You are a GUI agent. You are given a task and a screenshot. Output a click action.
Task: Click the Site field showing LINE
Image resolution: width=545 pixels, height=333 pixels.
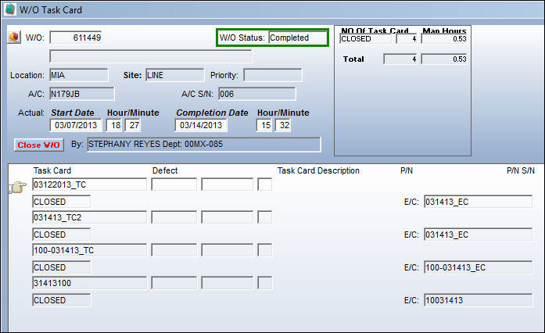coord(175,75)
